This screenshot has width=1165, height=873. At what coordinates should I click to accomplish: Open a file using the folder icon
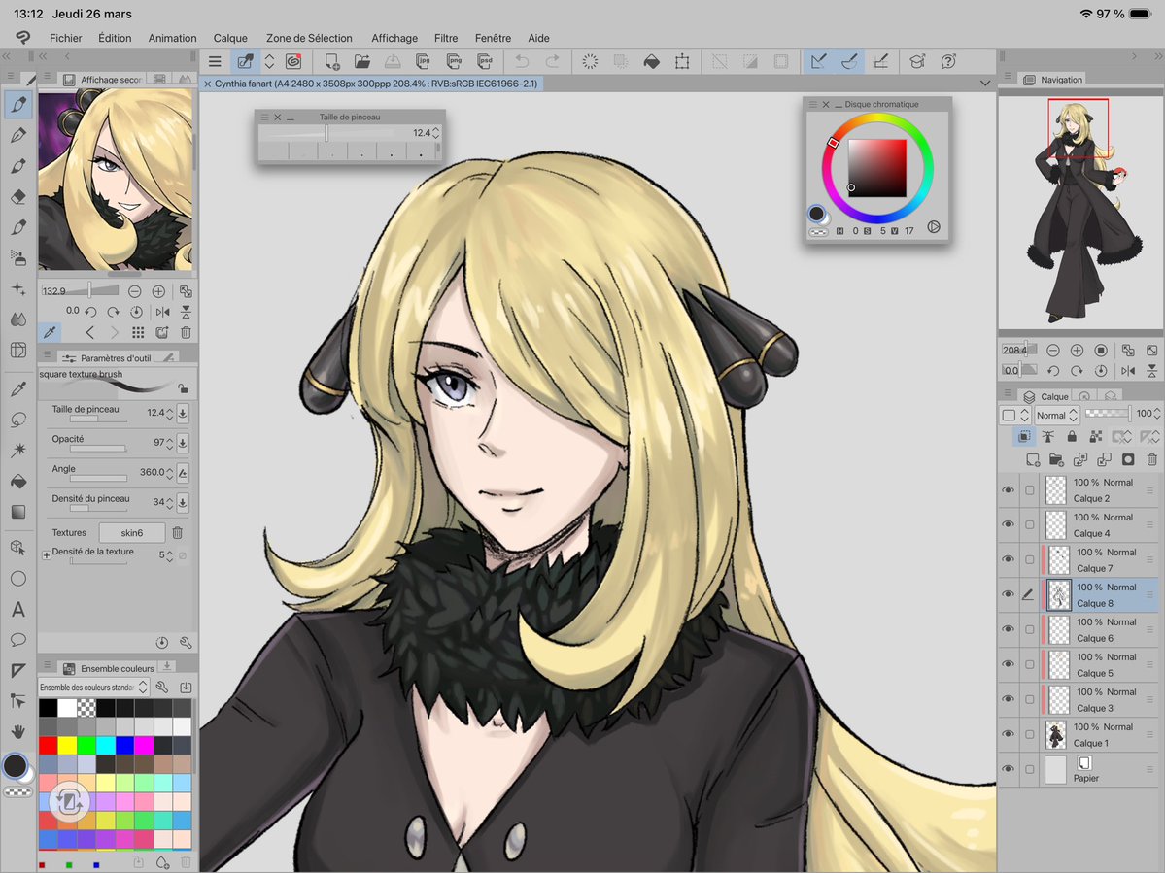click(361, 61)
